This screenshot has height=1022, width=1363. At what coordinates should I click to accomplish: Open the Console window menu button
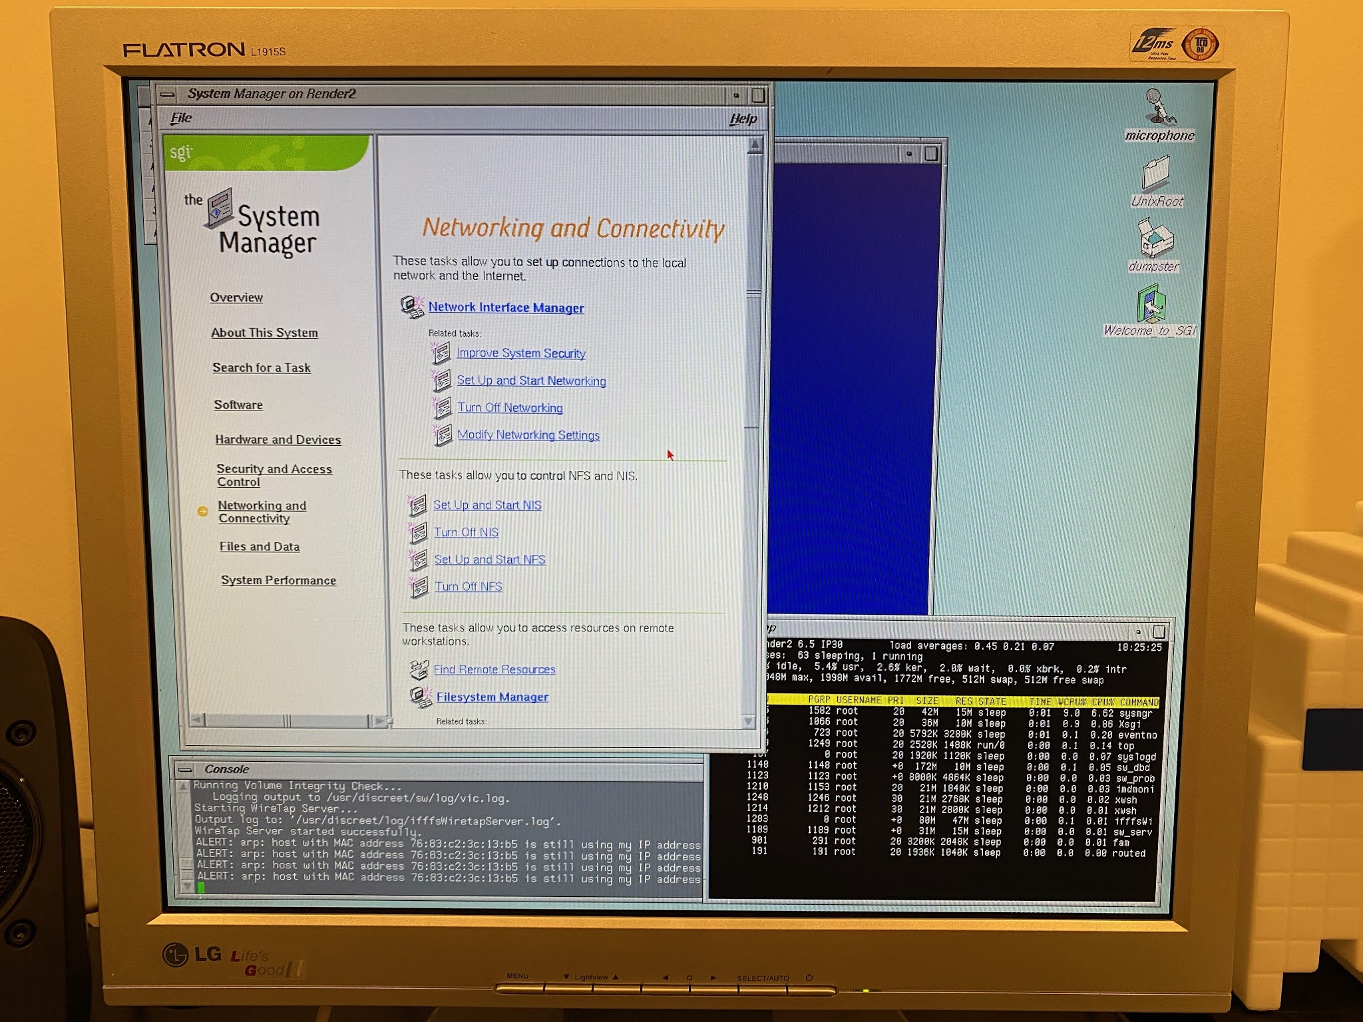pyautogui.click(x=185, y=770)
